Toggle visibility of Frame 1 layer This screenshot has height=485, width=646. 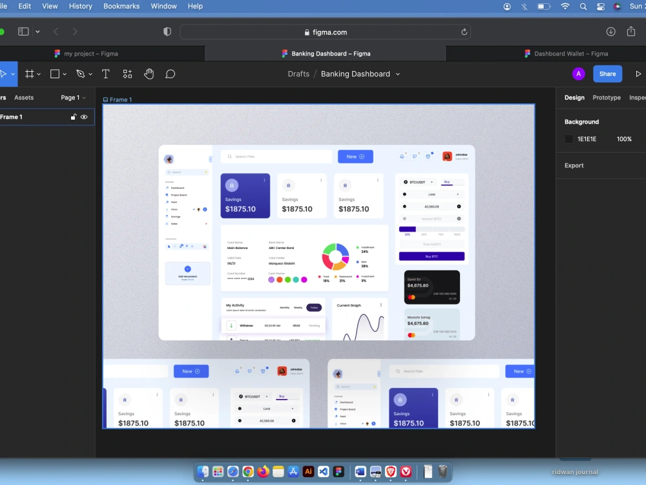coord(84,117)
